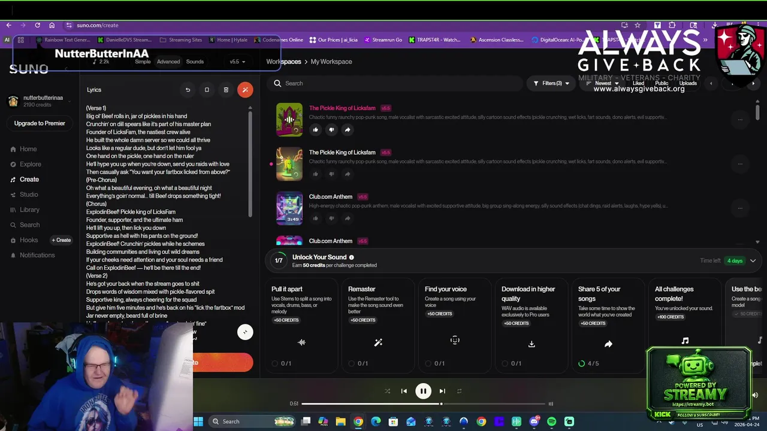Click the stems waveform icon in Pull it apart
Viewport: 767px width, 431px height.
click(x=301, y=342)
